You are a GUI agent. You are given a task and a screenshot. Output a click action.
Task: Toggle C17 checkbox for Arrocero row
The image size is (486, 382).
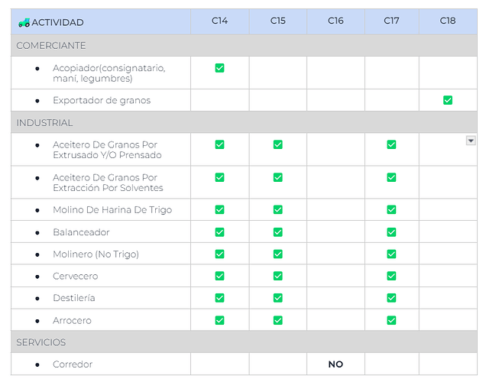pyautogui.click(x=391, y=320)
